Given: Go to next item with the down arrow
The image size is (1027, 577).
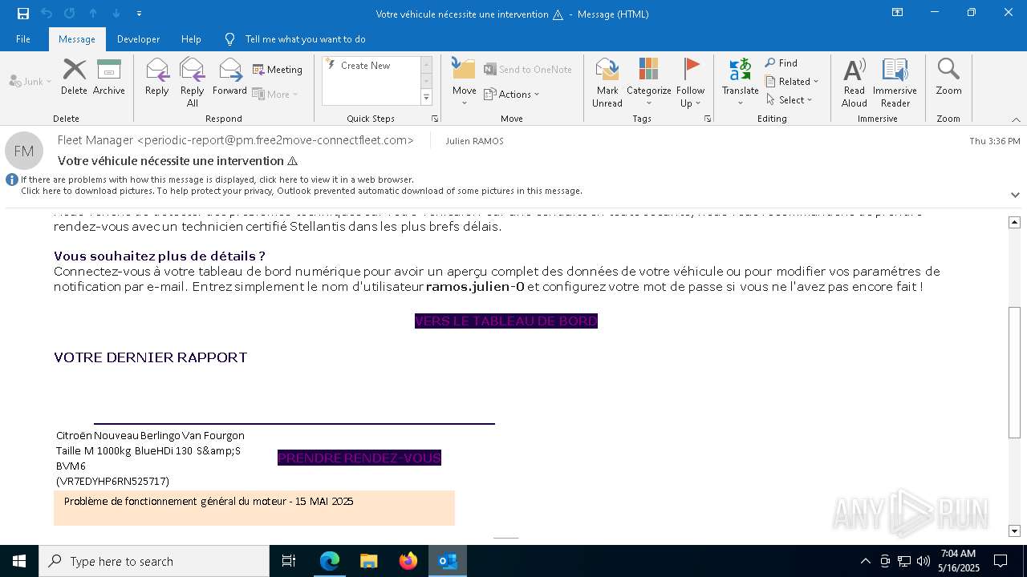Looking at the screenshot, I should pyautogui.click(x=116, y=14).
